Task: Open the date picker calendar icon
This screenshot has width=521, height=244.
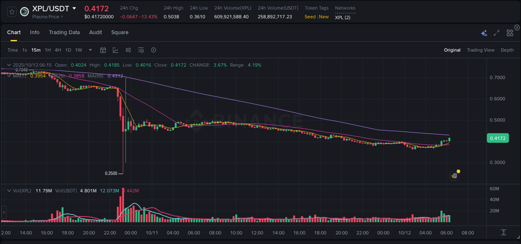Action: [x=103, y=50]
